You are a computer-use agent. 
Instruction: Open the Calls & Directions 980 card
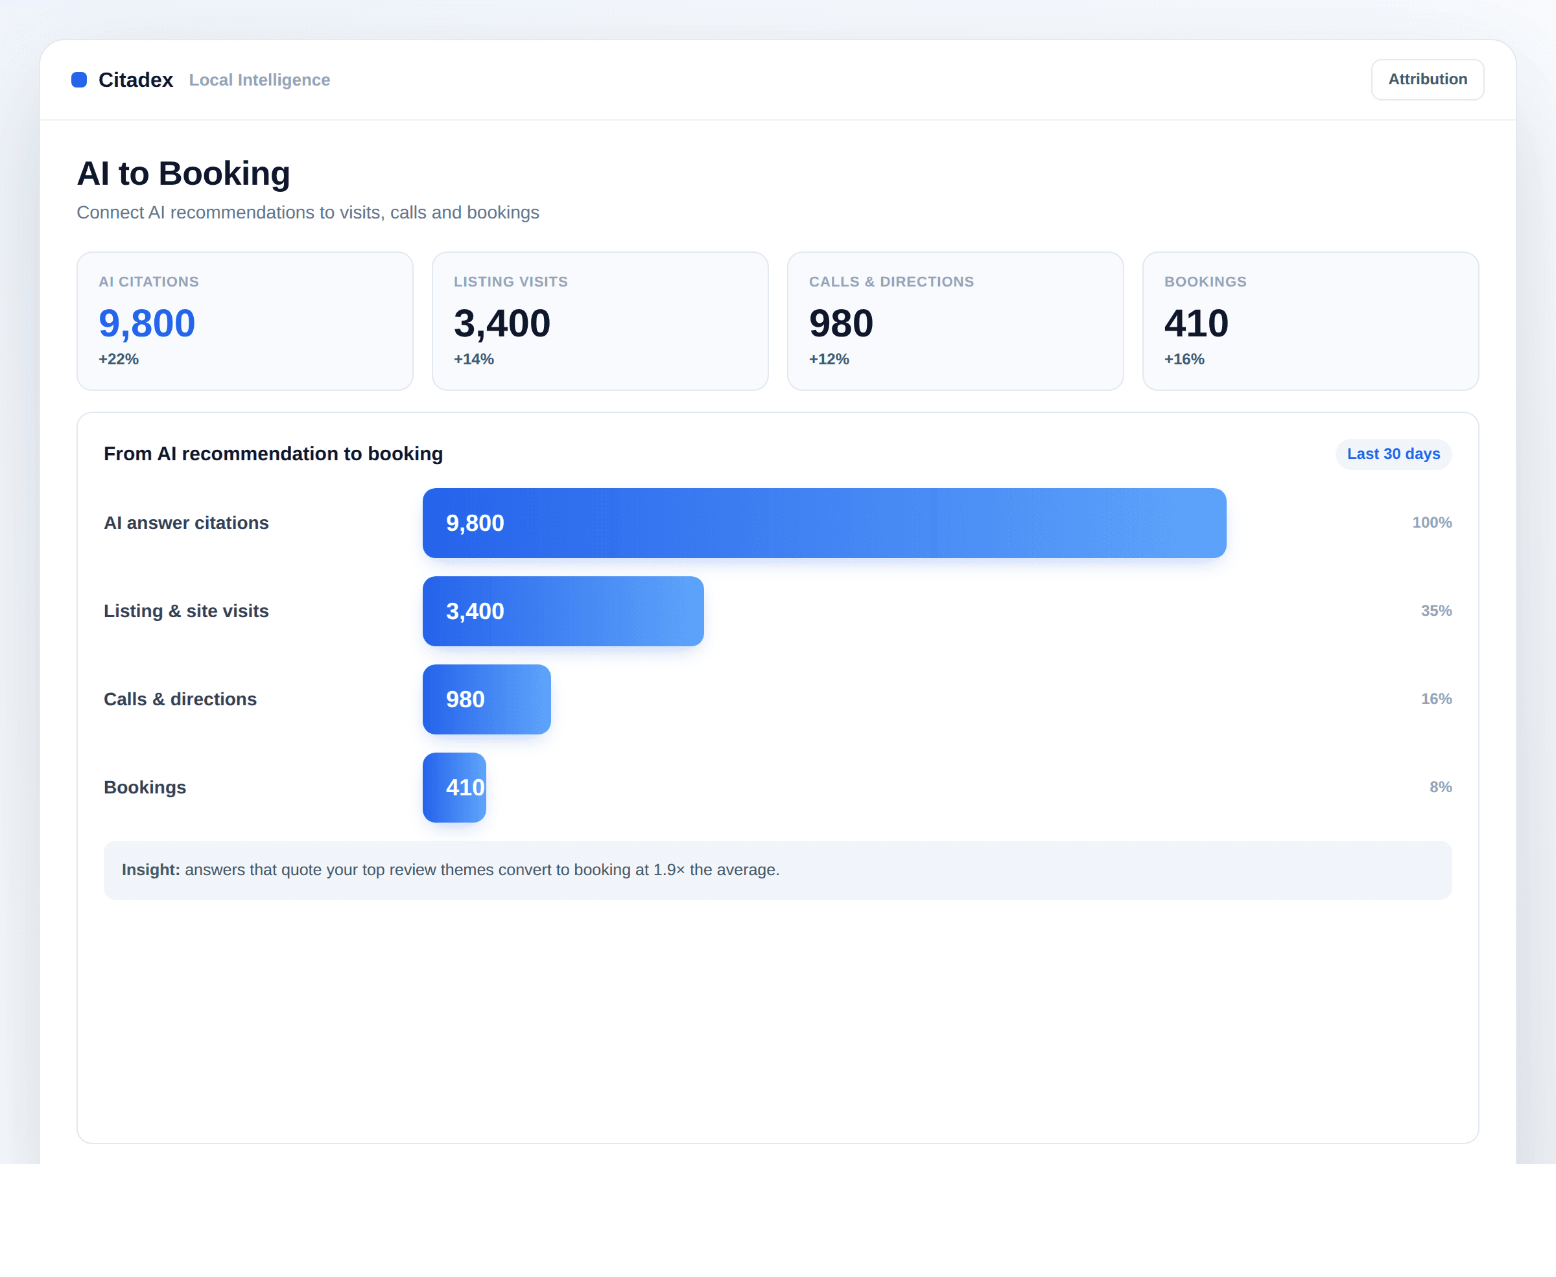click(x=955, y=321)
